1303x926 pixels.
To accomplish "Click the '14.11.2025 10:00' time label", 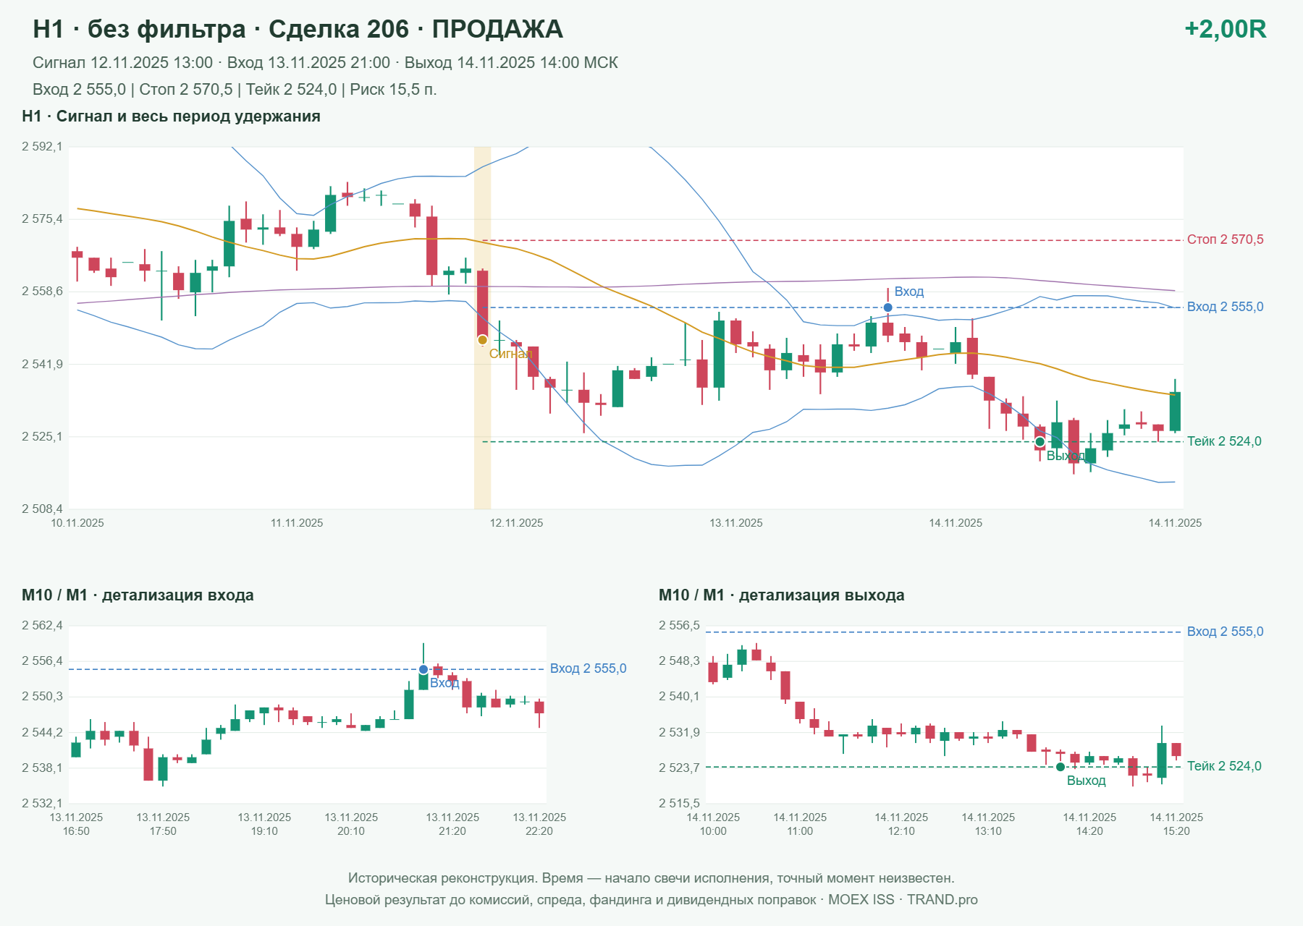I will pyautogui.click(x=713, y=824).
